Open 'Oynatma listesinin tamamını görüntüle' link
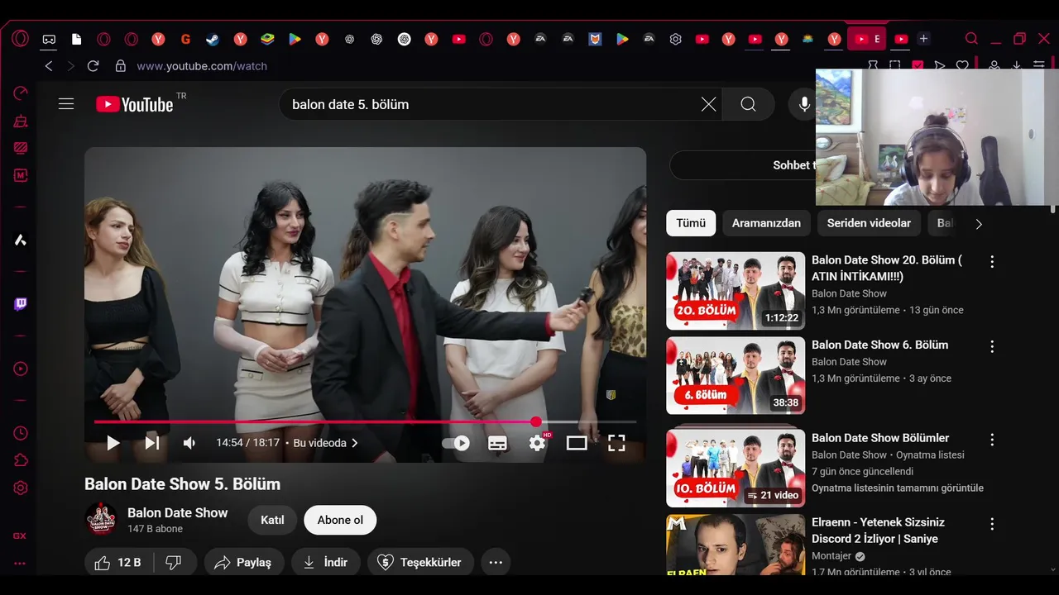Image resolution: width=1059 pixels, height=595 pixels. click(x=898, y=488)
